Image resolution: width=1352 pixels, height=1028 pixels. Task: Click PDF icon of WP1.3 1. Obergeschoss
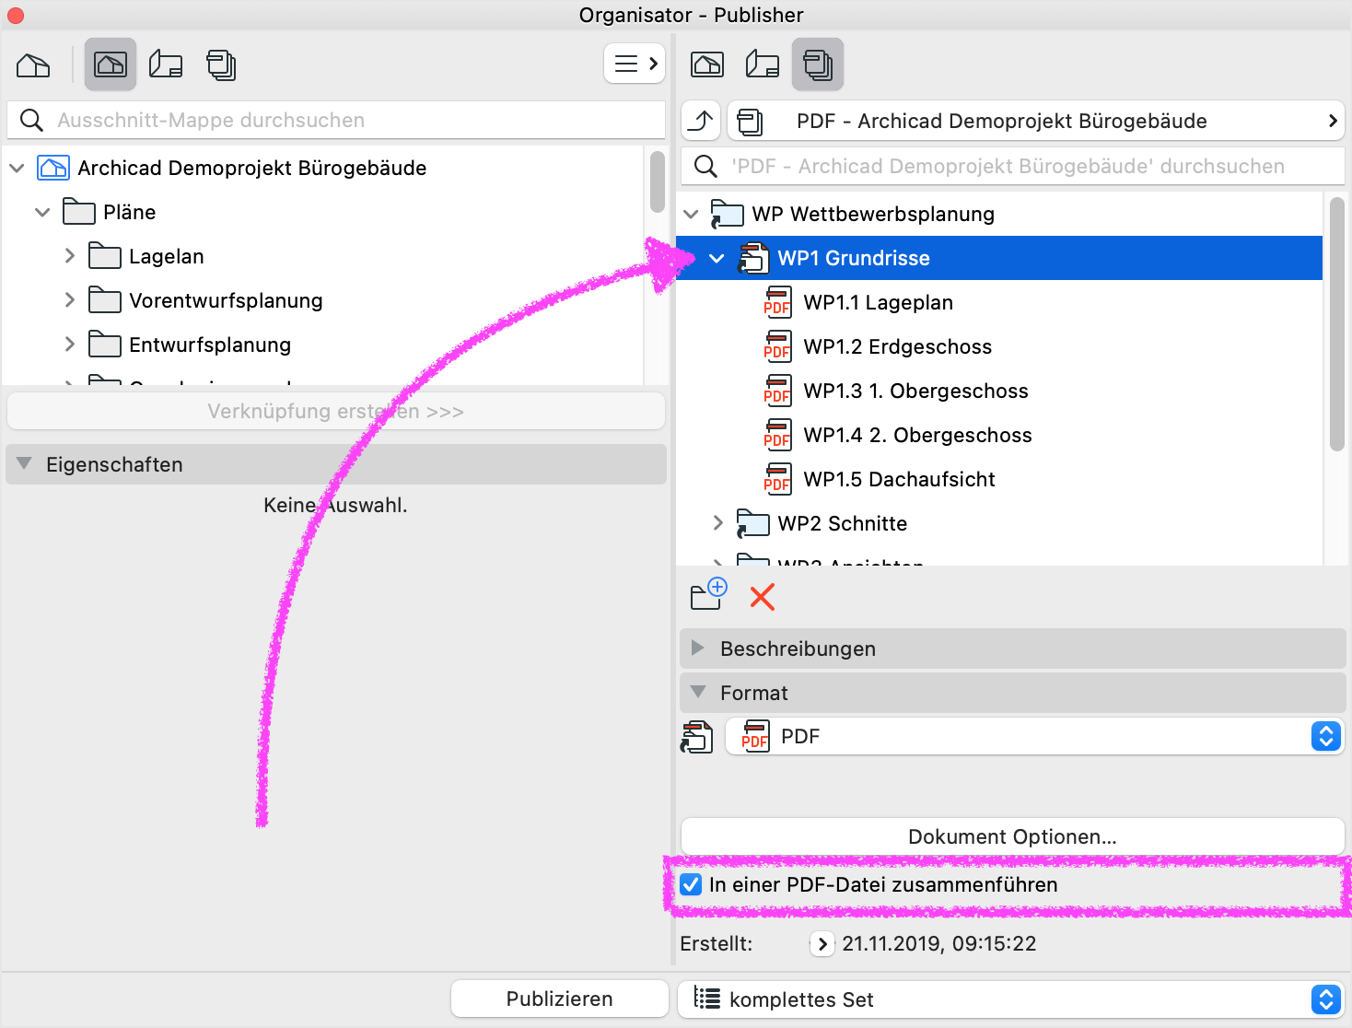[x=777, y=391]
